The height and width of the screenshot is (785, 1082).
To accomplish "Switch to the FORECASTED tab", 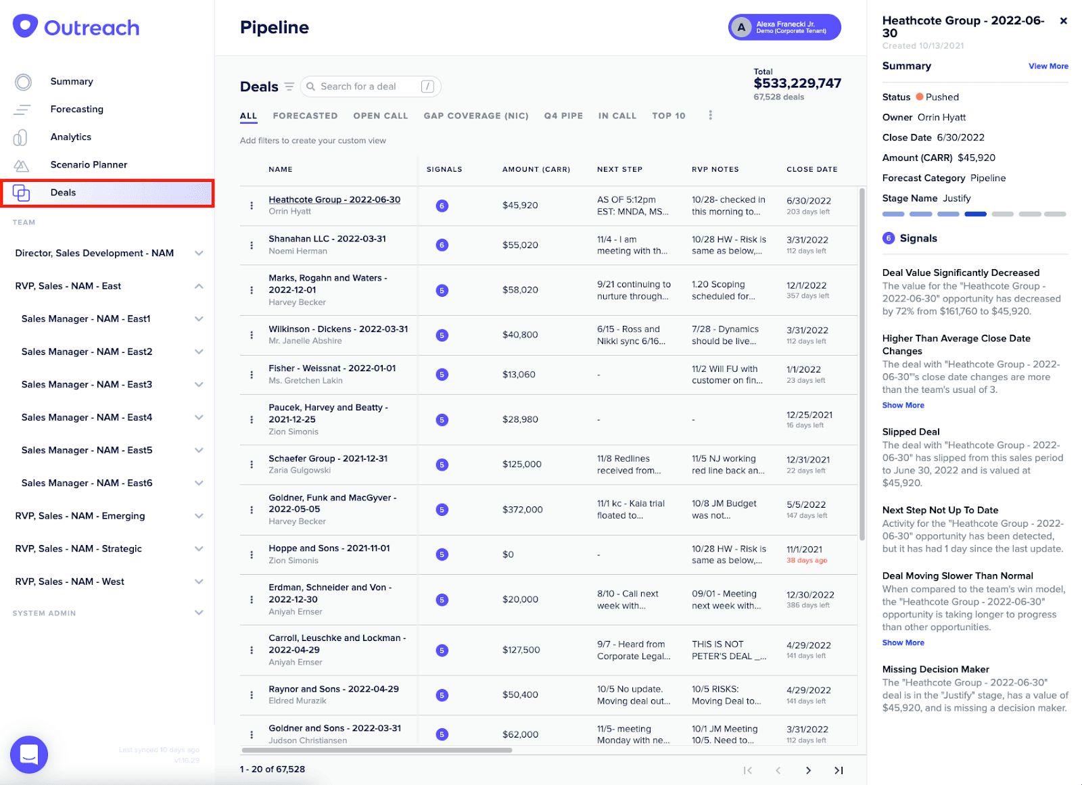I will (x=305, y=116).
